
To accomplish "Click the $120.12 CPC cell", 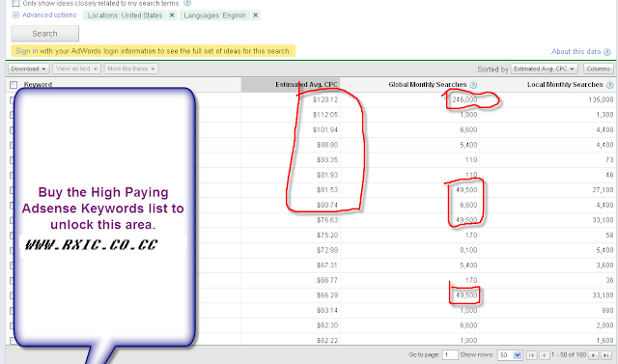I will point(325,99).
